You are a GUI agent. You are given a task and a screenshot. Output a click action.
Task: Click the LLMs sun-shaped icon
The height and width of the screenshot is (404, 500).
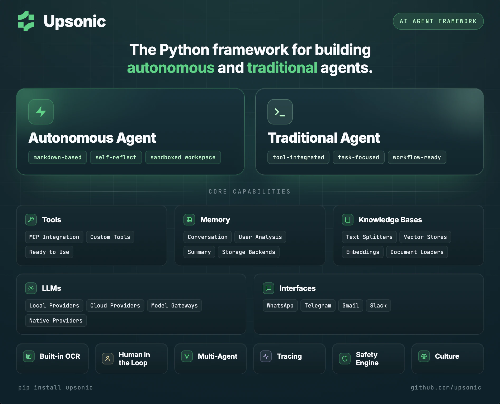click(31, 288)
